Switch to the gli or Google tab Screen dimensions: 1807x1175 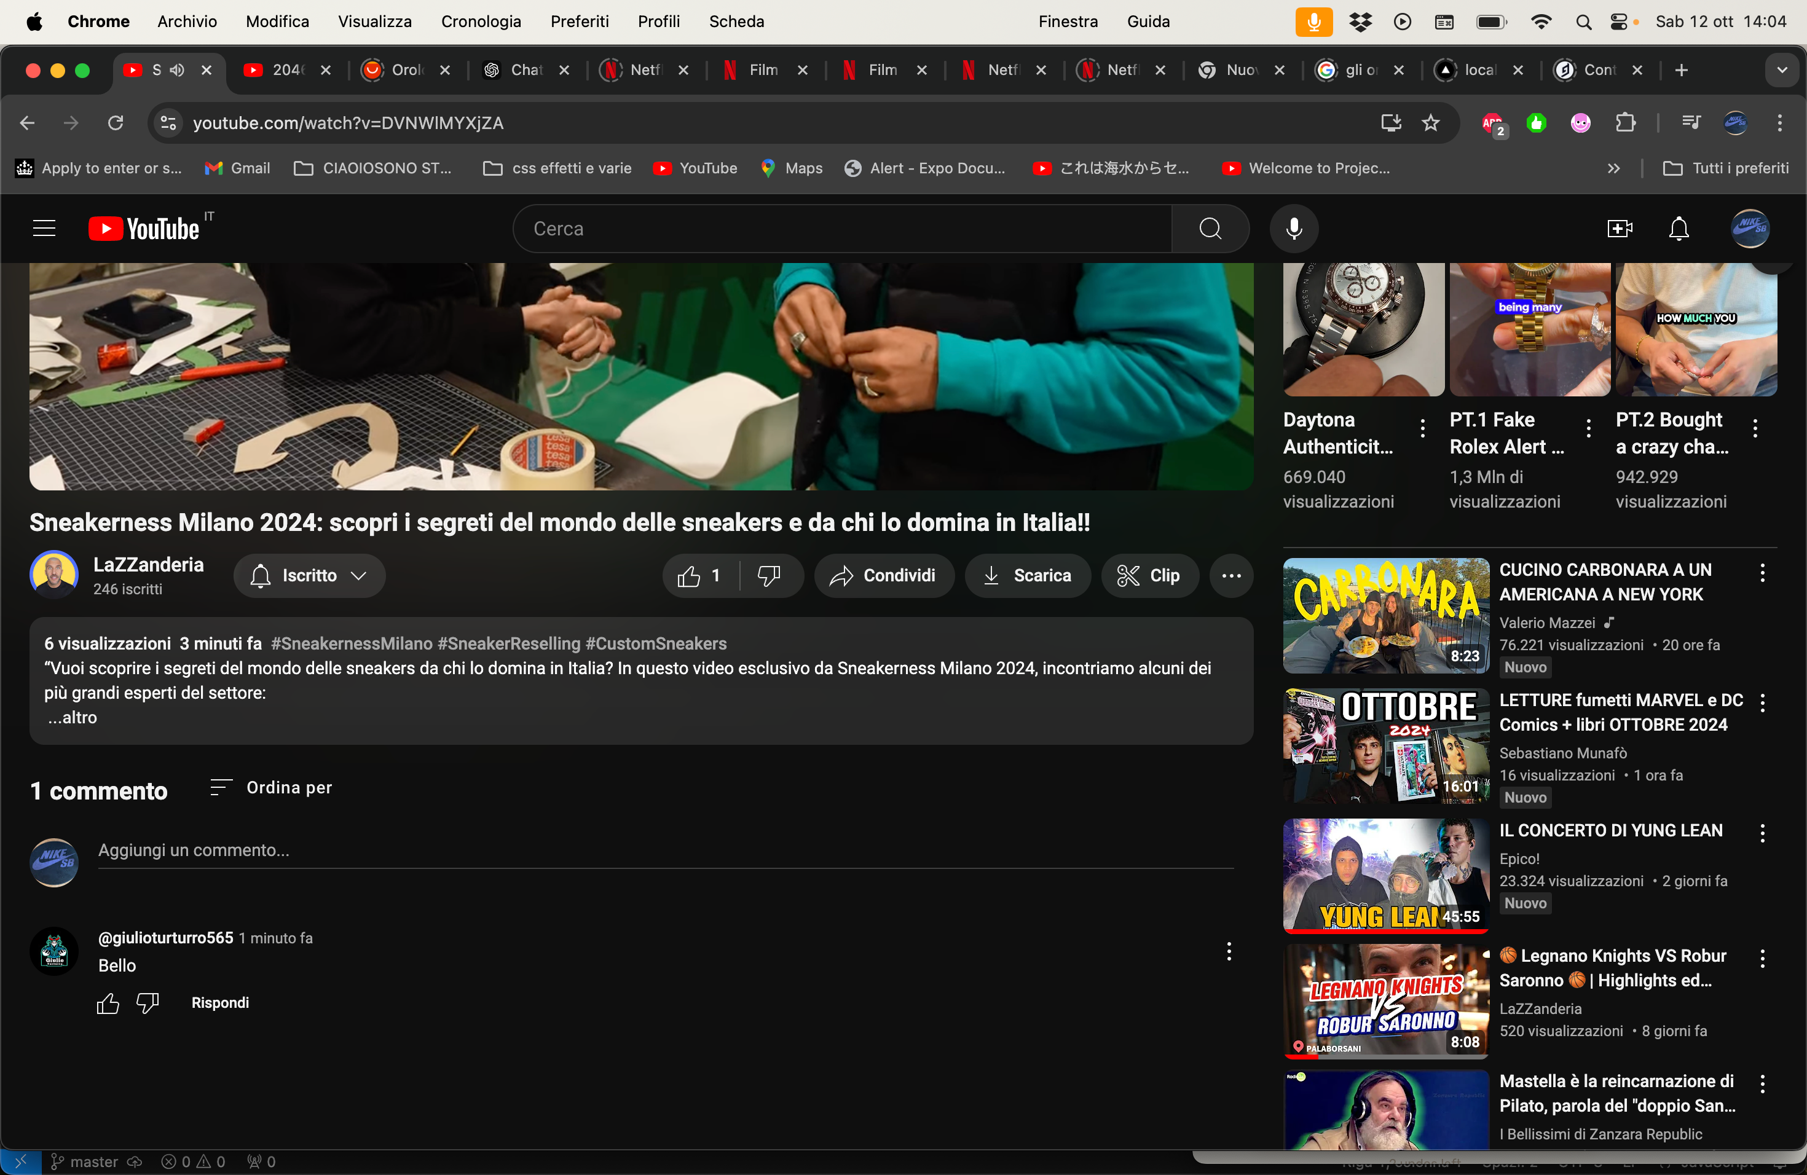coord(1359,70)
